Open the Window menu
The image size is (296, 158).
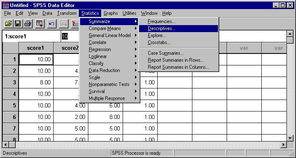tap(149, 13)
